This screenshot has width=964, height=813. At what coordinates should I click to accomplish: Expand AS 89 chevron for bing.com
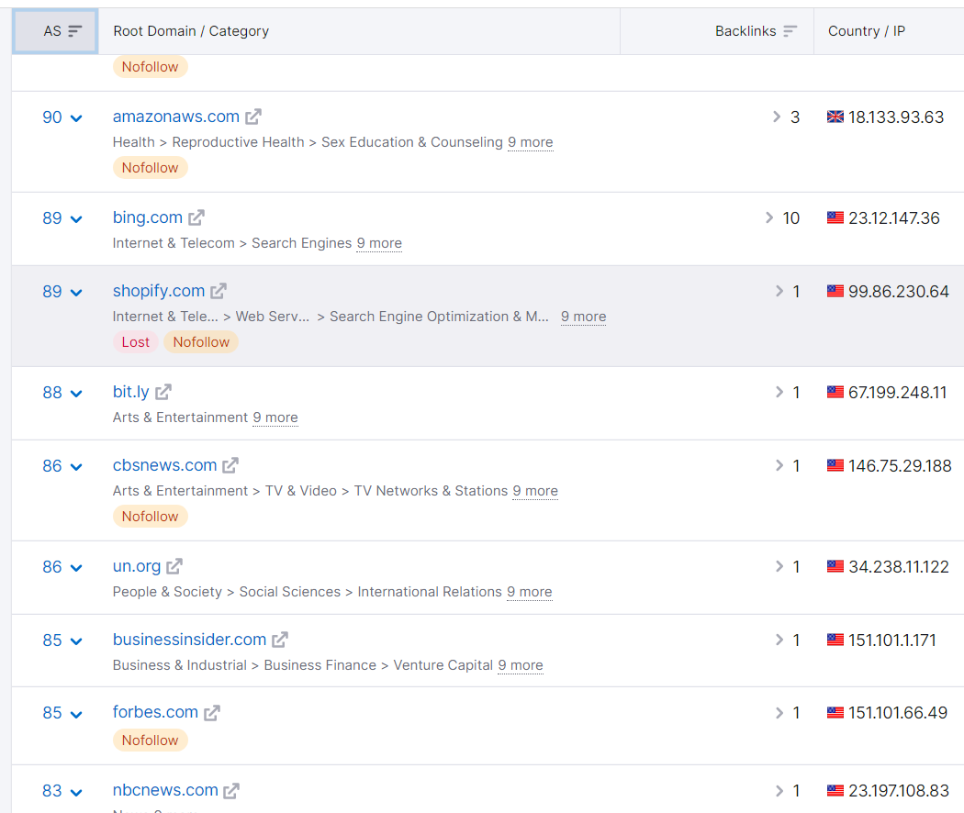coord(76,218)
